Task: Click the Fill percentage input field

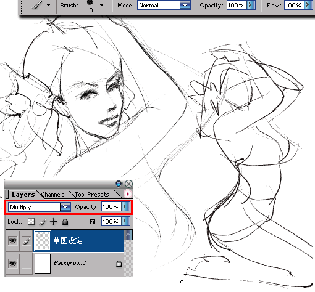Action: pos(111,221)
